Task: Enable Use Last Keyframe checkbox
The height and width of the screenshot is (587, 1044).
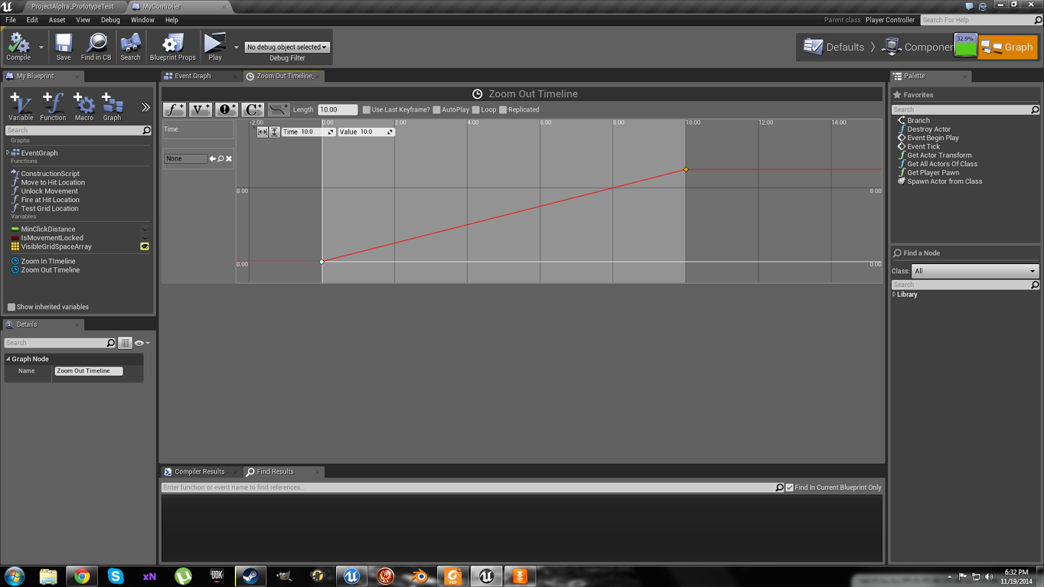Action: (367, 110)
